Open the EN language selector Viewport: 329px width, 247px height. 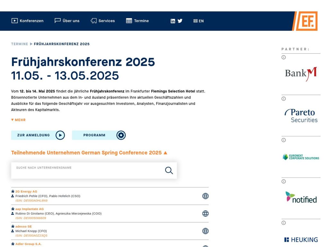click(198, 21)
